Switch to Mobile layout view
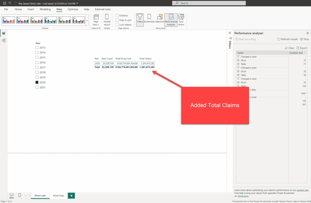Viewport: 311px width, 203px height. pyautogui.click(x=107, y=20)
